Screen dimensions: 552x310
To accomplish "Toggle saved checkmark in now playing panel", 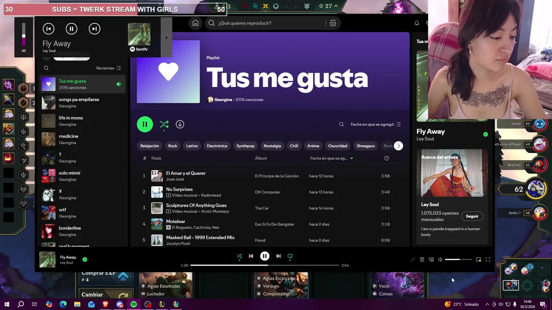I will [486, 134].
